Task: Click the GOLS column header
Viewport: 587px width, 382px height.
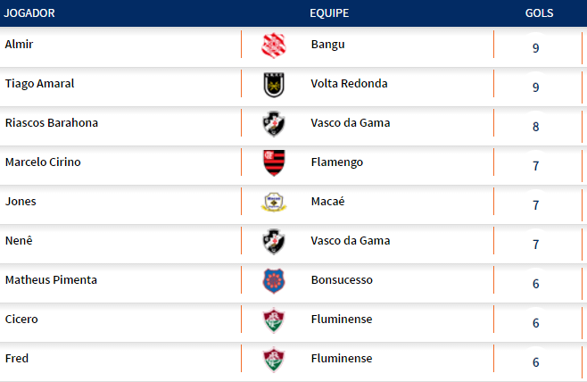Action: (x=539, y=13)
